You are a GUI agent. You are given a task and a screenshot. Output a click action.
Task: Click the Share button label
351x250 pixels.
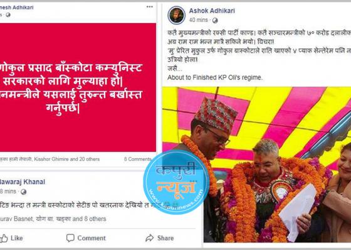coord(165,238)
